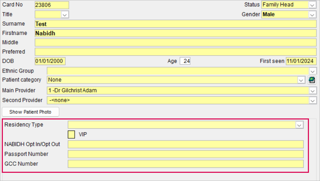Open the Ethnic Group dropdown

313,71
